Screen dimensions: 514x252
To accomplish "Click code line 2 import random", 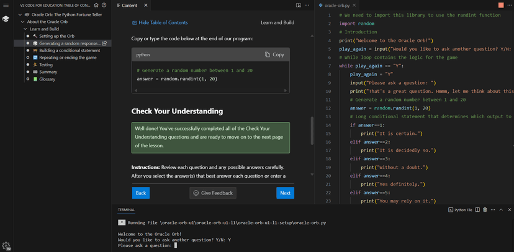I will [357, 24].
